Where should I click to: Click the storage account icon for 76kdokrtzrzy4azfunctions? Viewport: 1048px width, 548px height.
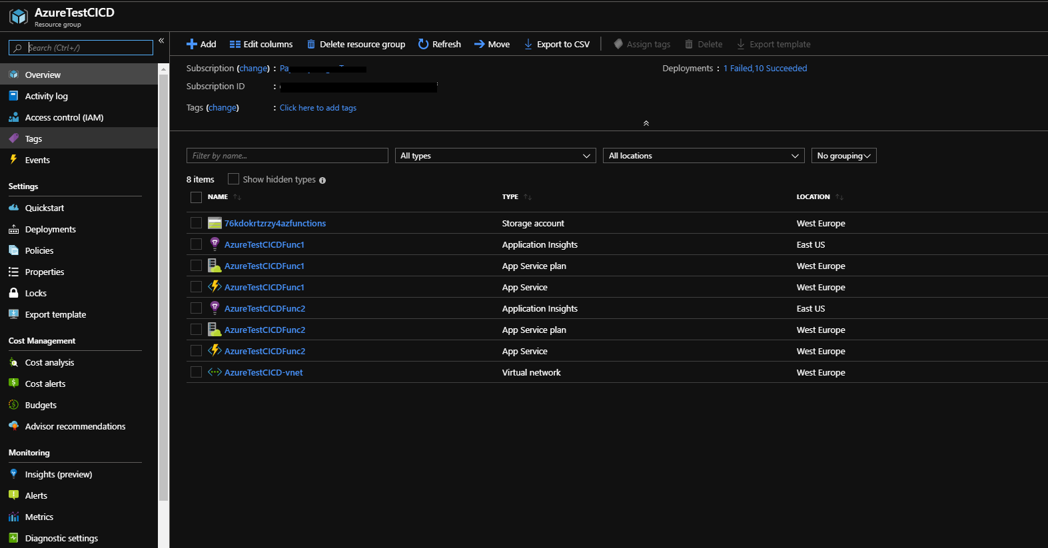[215, 223]
